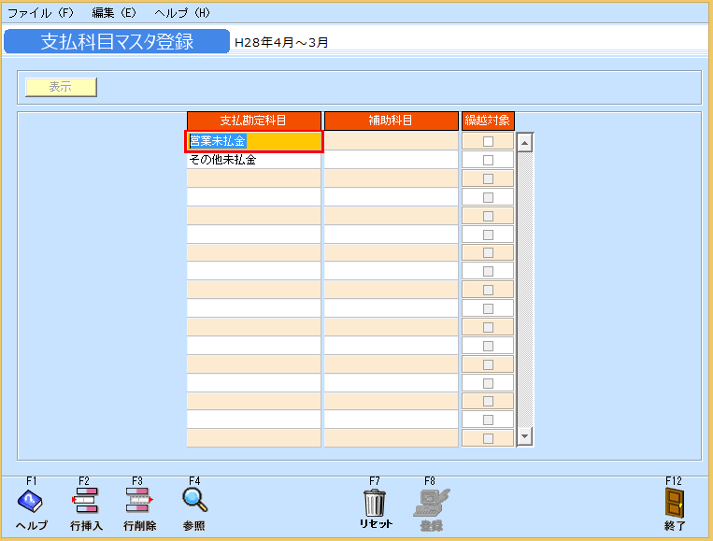Click the 補助科目 column header
The image size is (713, 541).
[391, 121]
